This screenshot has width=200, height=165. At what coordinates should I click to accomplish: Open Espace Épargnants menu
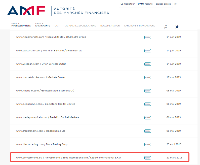43,25
